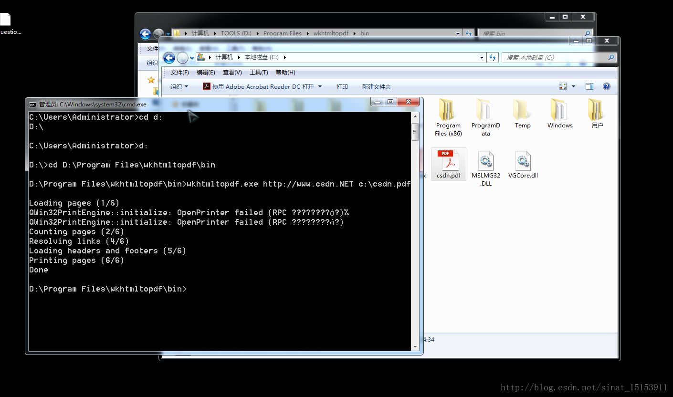Open 文件(F) menu in C: window

[x=180, y=73]
